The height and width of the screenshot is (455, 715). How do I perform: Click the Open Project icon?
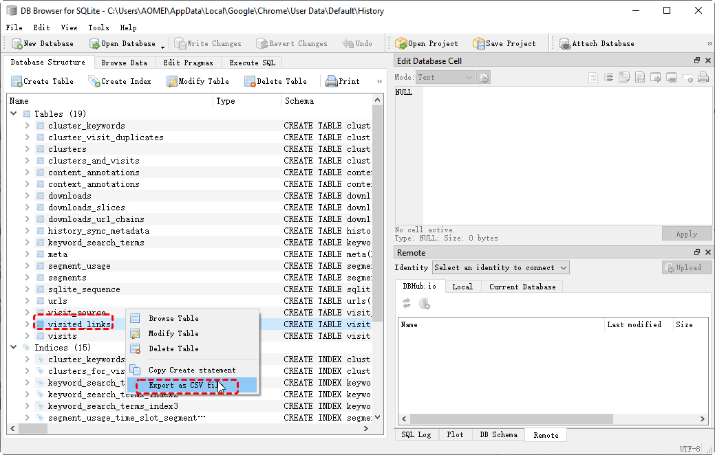coord(401,43)
